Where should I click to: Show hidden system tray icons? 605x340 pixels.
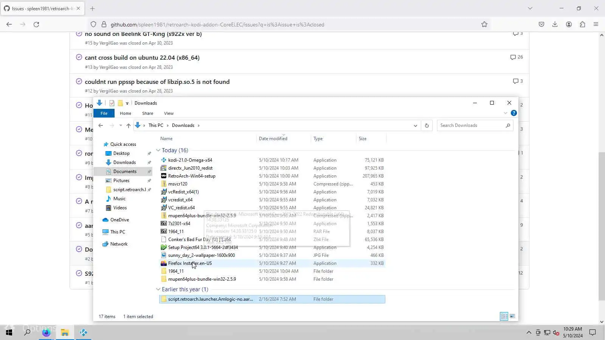[x=529, y=332]
